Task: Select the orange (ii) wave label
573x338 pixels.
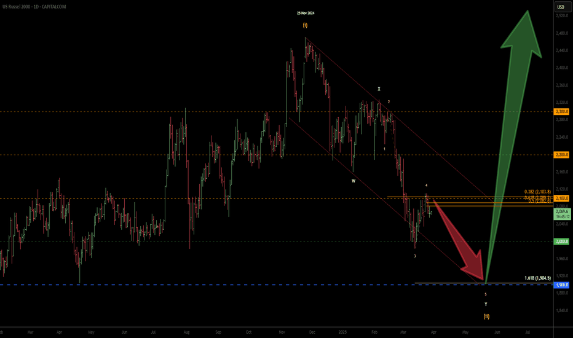Action: [x=486, y=316]
